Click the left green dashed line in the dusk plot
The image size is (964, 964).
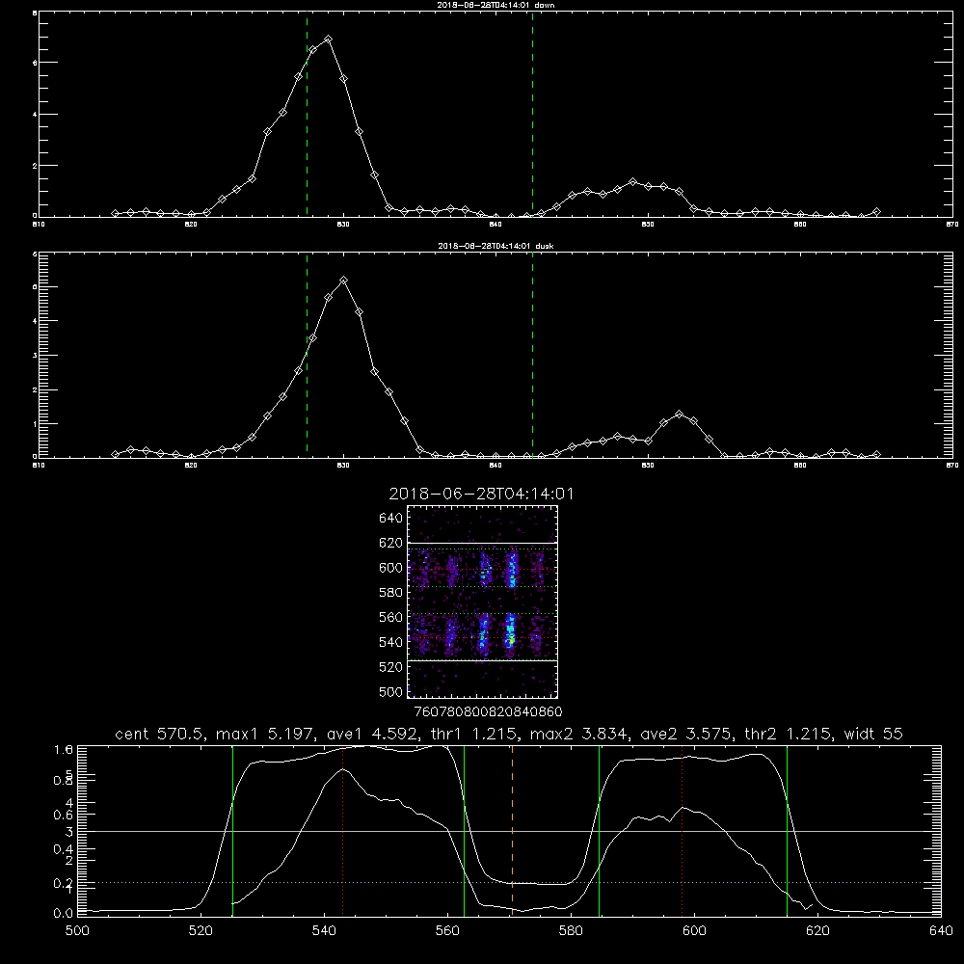307,355
